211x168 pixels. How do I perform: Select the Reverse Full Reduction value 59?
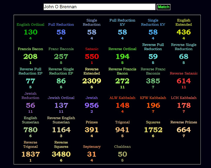click(153, 56)
